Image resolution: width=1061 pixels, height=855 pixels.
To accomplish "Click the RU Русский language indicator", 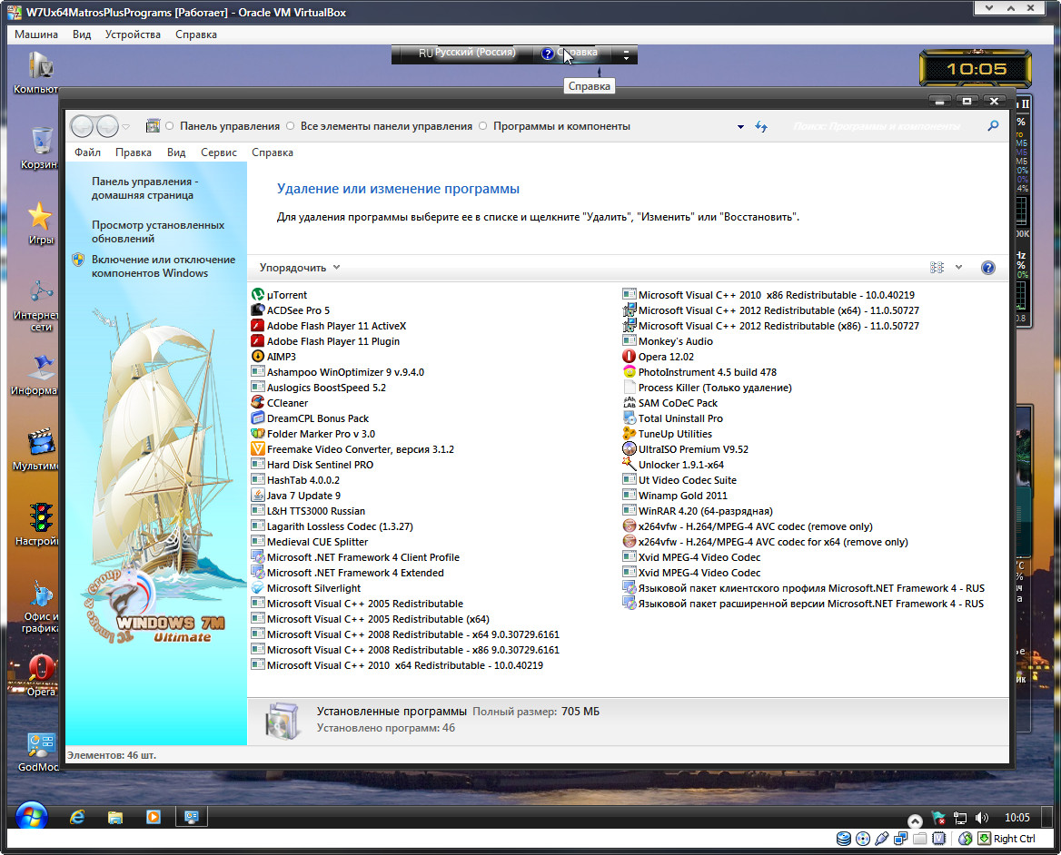I will click(x=467, y=53).
